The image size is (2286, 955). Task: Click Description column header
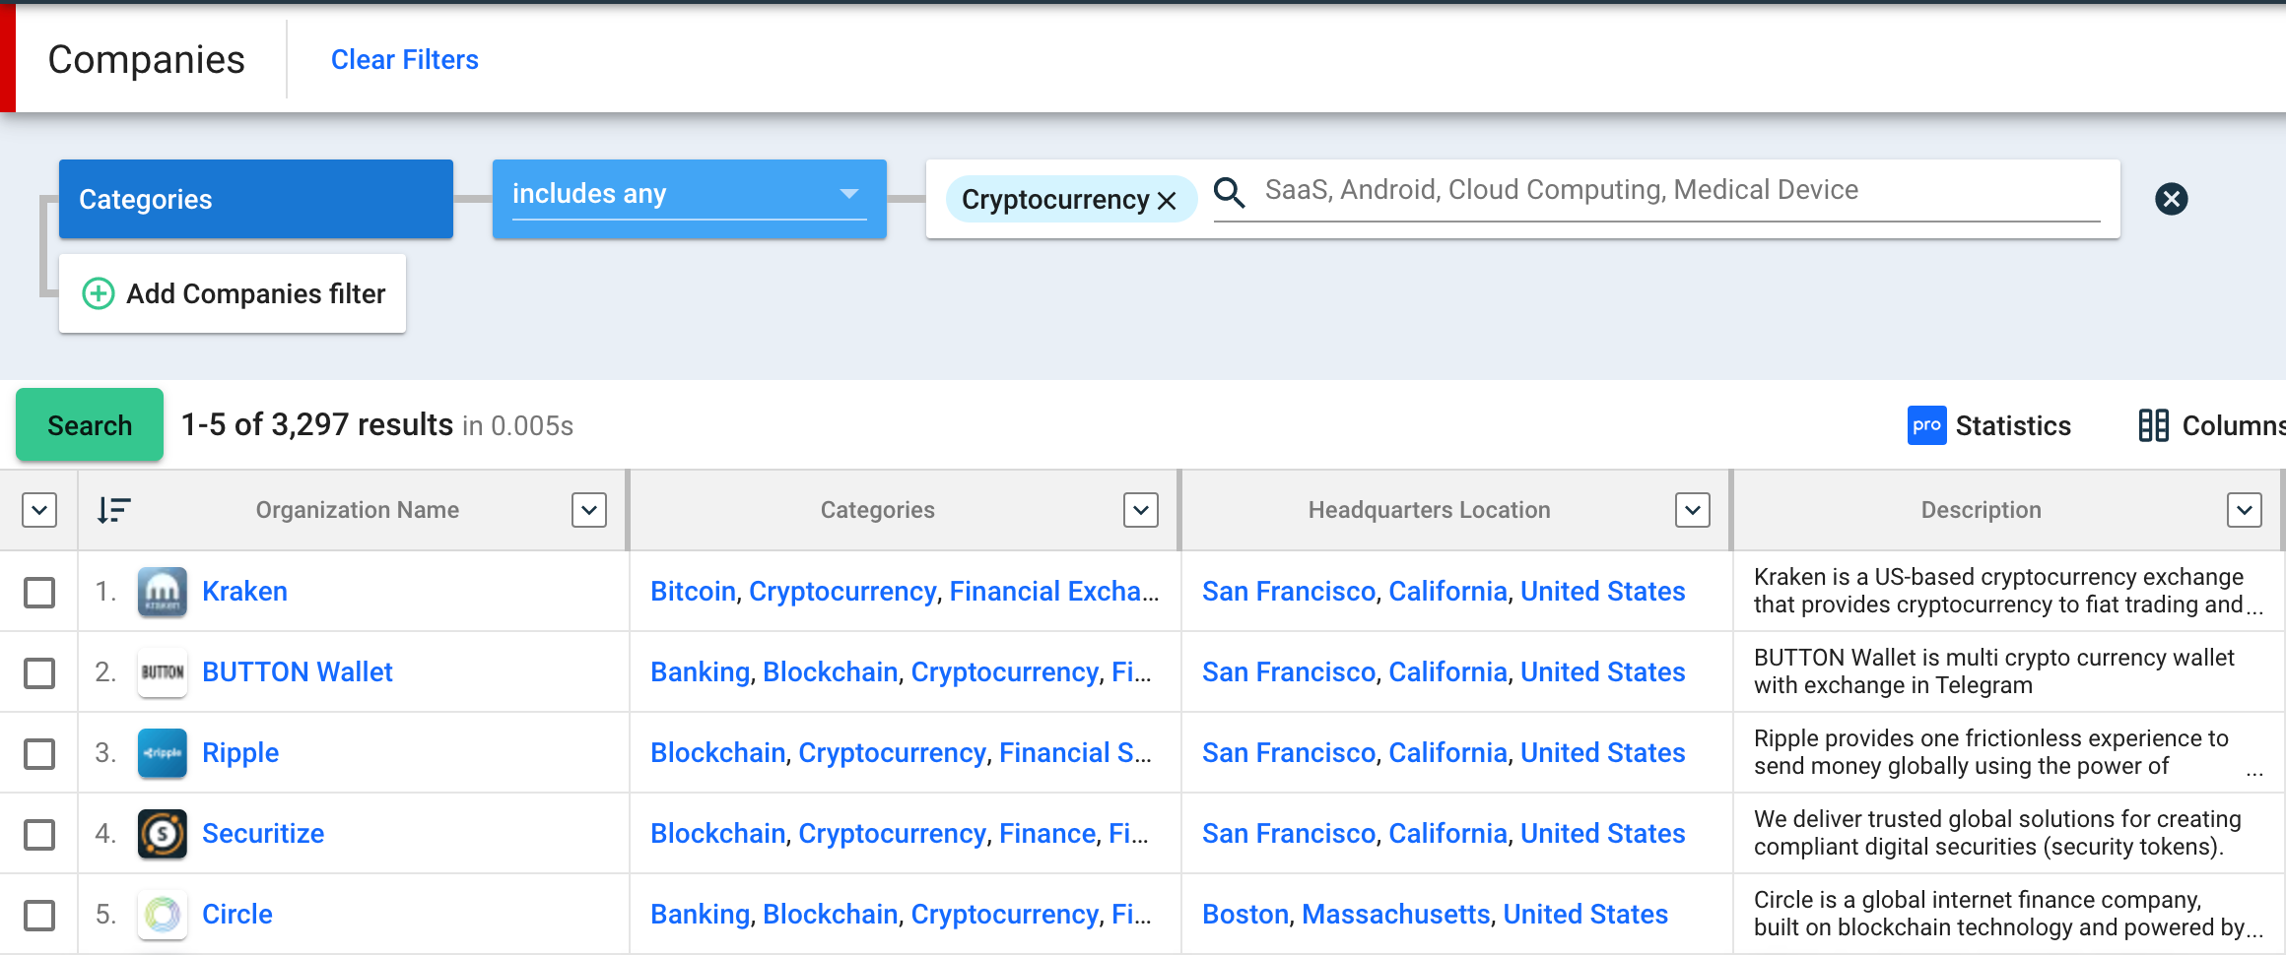[1982, 510]
